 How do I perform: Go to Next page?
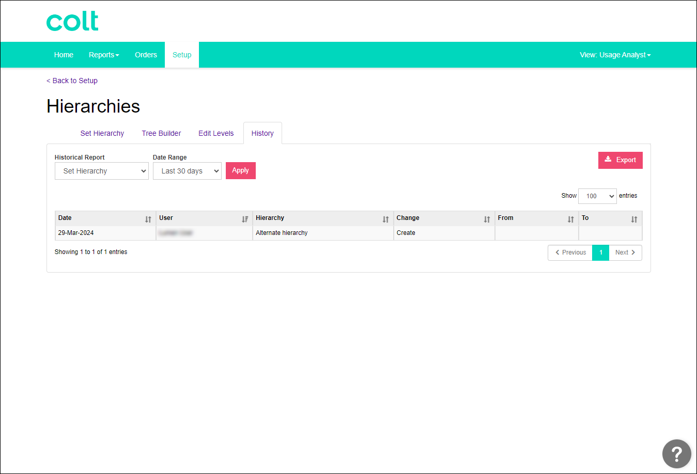(x=625, y=252)
